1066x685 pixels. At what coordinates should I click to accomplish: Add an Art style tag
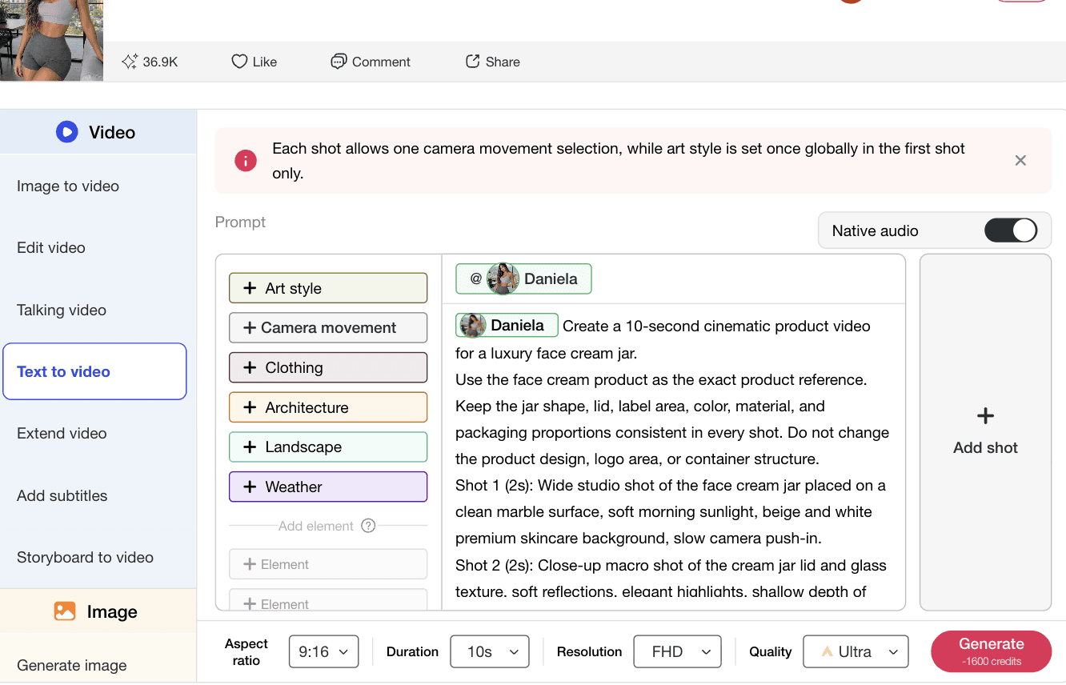[x=328, y=288]
